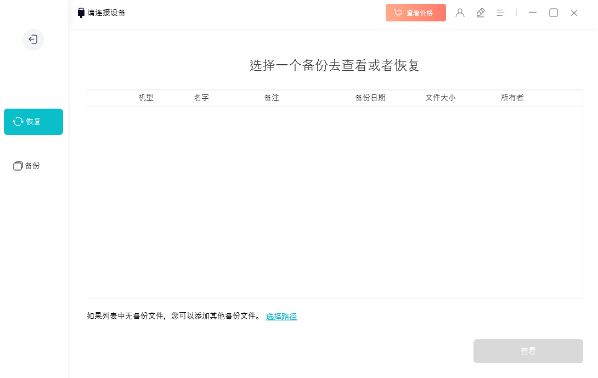Sort by the 名字 column header
The width and height of the screenshot is (598, 378).
(201, 98)
